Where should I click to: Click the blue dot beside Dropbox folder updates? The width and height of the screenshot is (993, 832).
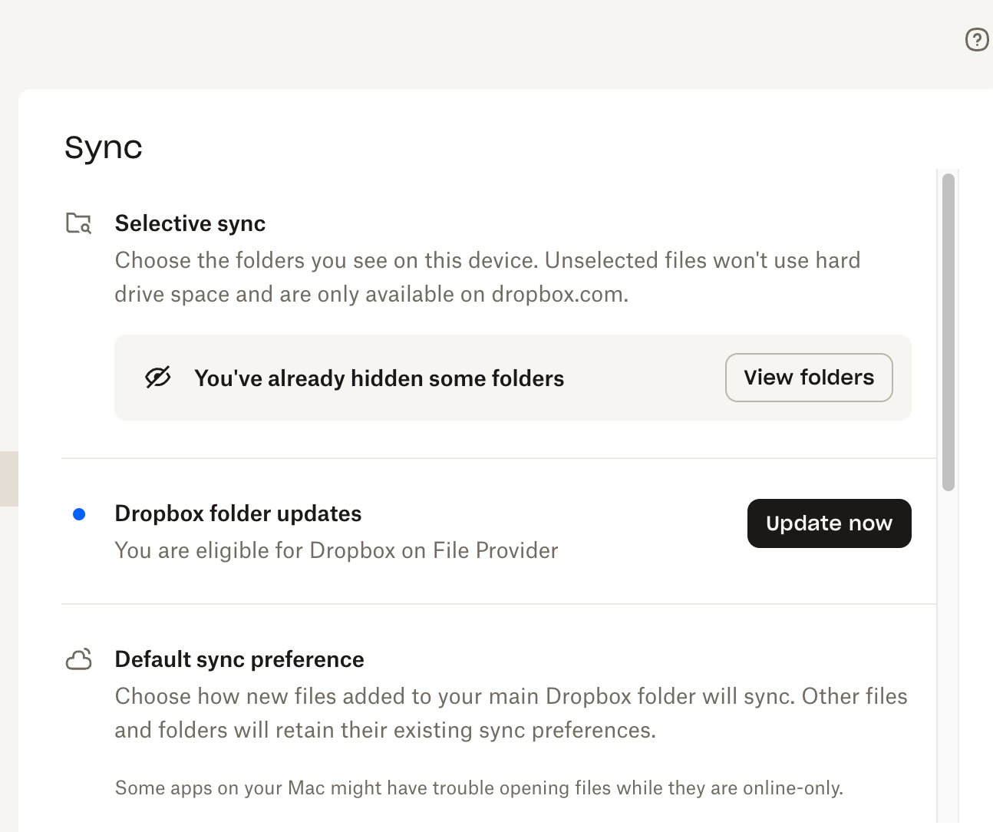coord(79,514)
